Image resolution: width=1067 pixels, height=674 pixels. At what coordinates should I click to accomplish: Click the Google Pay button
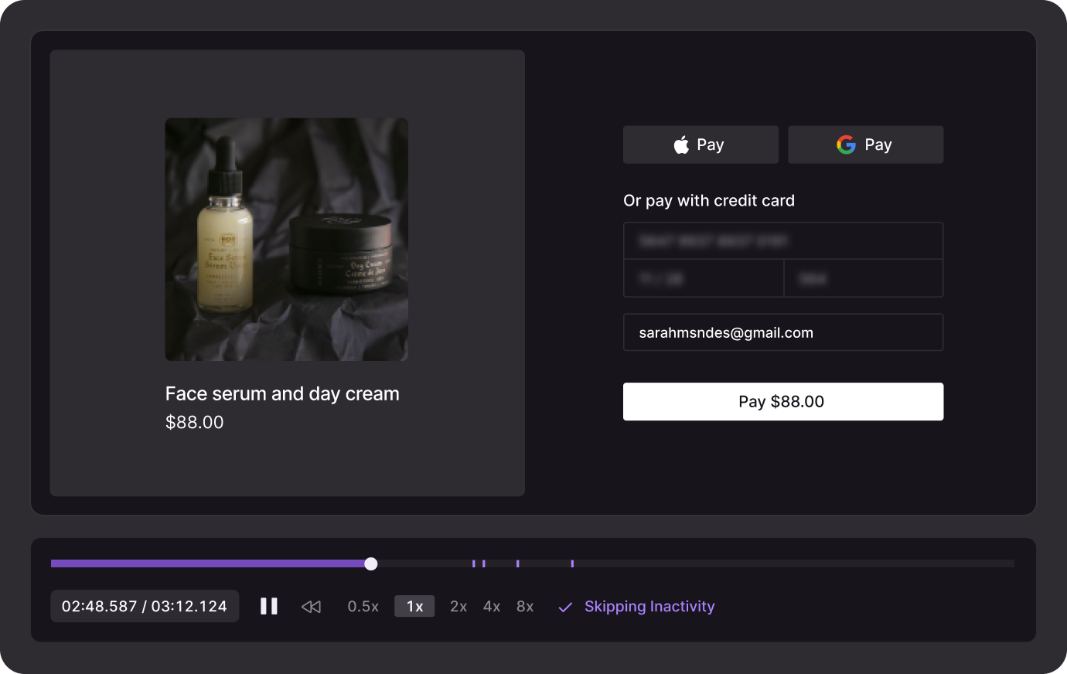[x=865, y=145]
